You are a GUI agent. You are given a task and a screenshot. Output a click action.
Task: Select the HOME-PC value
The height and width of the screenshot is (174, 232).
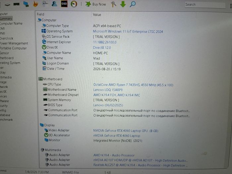click(100, 53)
